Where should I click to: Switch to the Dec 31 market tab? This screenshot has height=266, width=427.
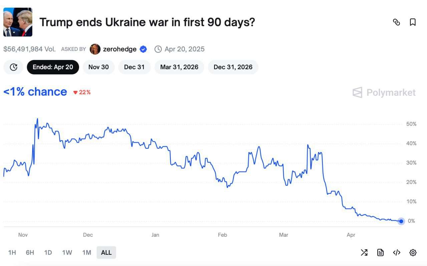pyautogui.click(x=134, y=67)
